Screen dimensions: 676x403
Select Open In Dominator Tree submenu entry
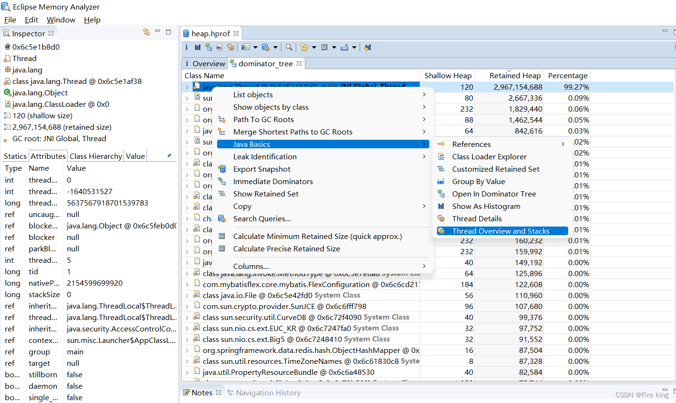pos(502,194)
